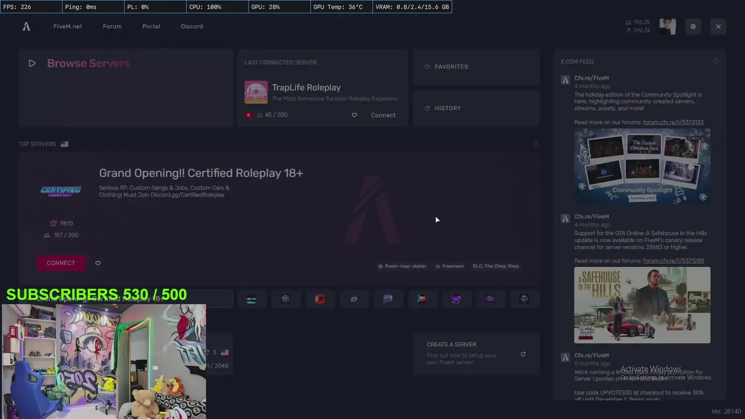Connect to TrapLife Roleplay server
This screenshot has width=745, height=419.
[x=383, y=115]
